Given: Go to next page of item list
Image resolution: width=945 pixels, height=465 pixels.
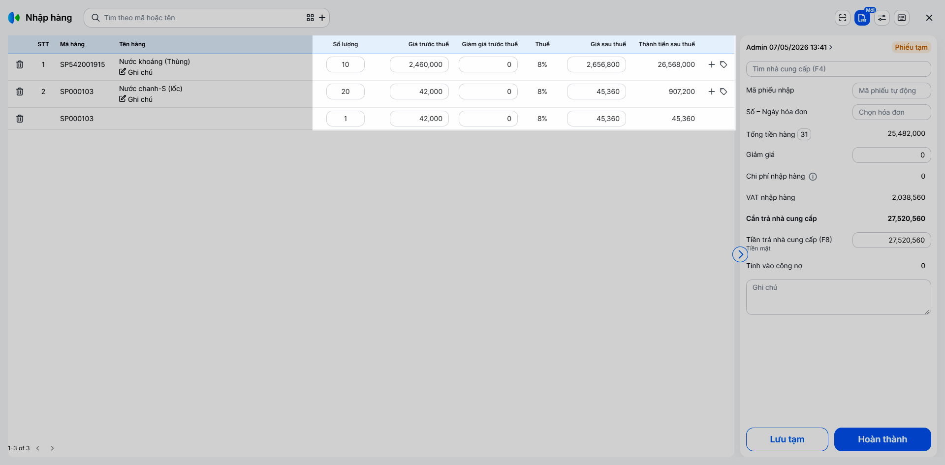Looking at the screenshot, I should coord(52,448).
